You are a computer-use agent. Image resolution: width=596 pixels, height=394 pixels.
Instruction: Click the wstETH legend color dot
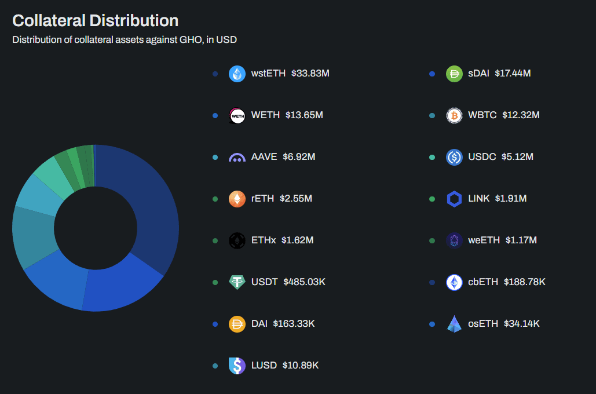tap(215, 74)
